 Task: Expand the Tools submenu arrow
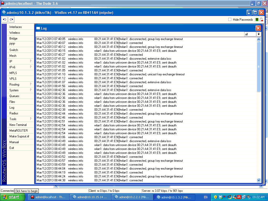pyautogui.click(x=31, y=119)
